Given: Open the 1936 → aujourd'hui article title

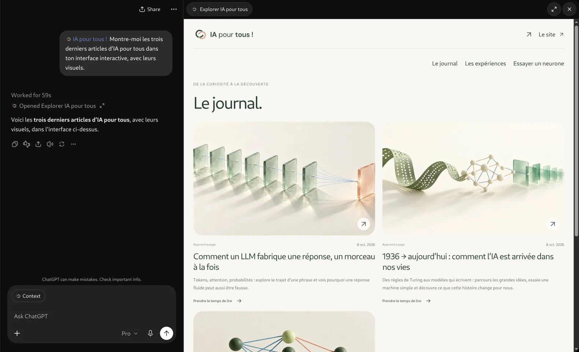Looking at the screenshot, I should coord(468,262).
